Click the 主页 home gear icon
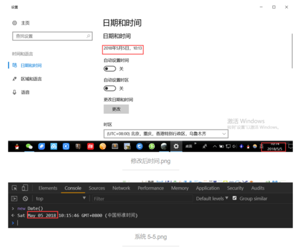 click(14, 23)
